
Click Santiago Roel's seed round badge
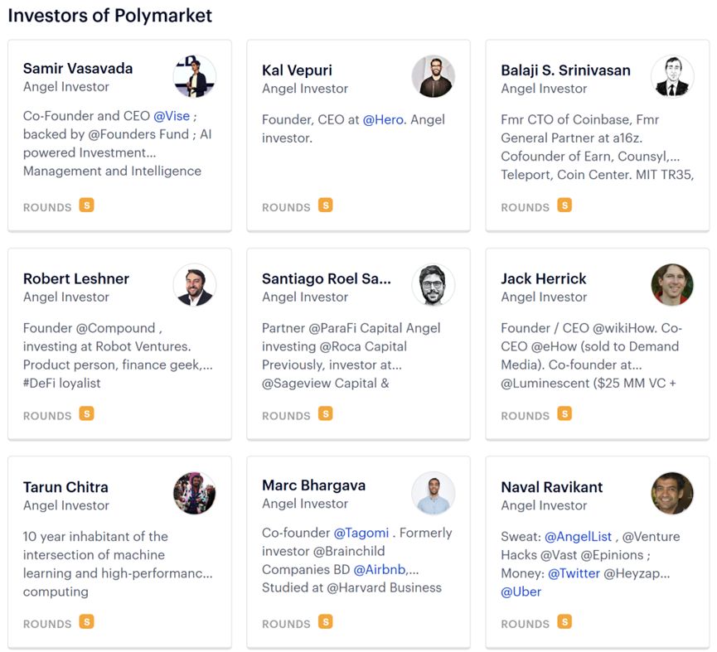tap(325, 413)
